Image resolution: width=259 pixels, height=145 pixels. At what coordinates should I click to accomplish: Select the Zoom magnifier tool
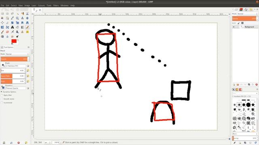click(17, 18)
